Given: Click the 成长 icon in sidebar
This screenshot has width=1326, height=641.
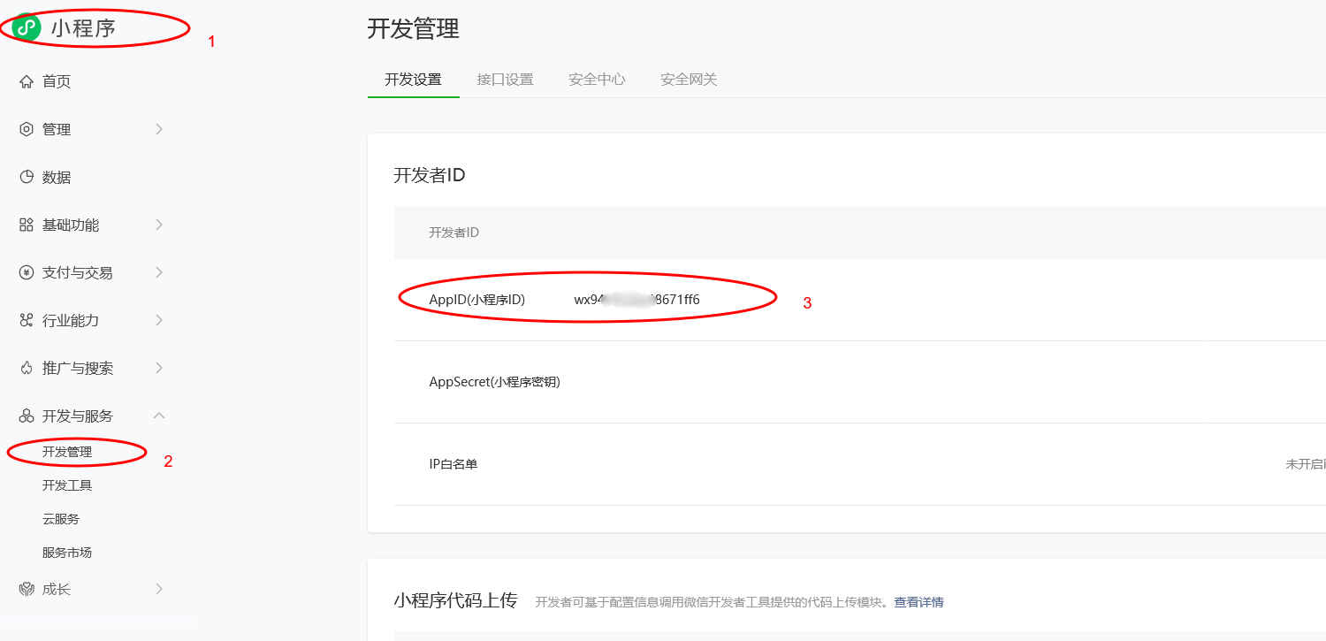Looking at the screenshot, I should tap(27, 589).
